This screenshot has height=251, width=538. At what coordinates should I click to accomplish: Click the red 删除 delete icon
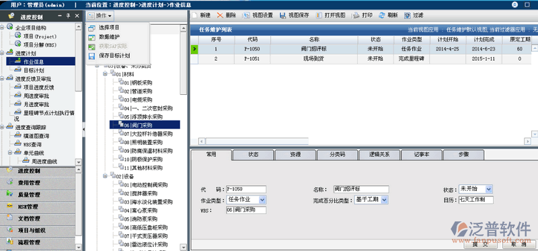(x=221, y=15)
